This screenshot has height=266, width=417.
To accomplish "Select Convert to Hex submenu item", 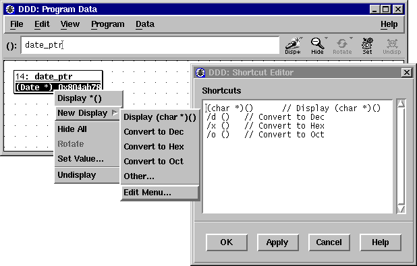I will (160, 147).
